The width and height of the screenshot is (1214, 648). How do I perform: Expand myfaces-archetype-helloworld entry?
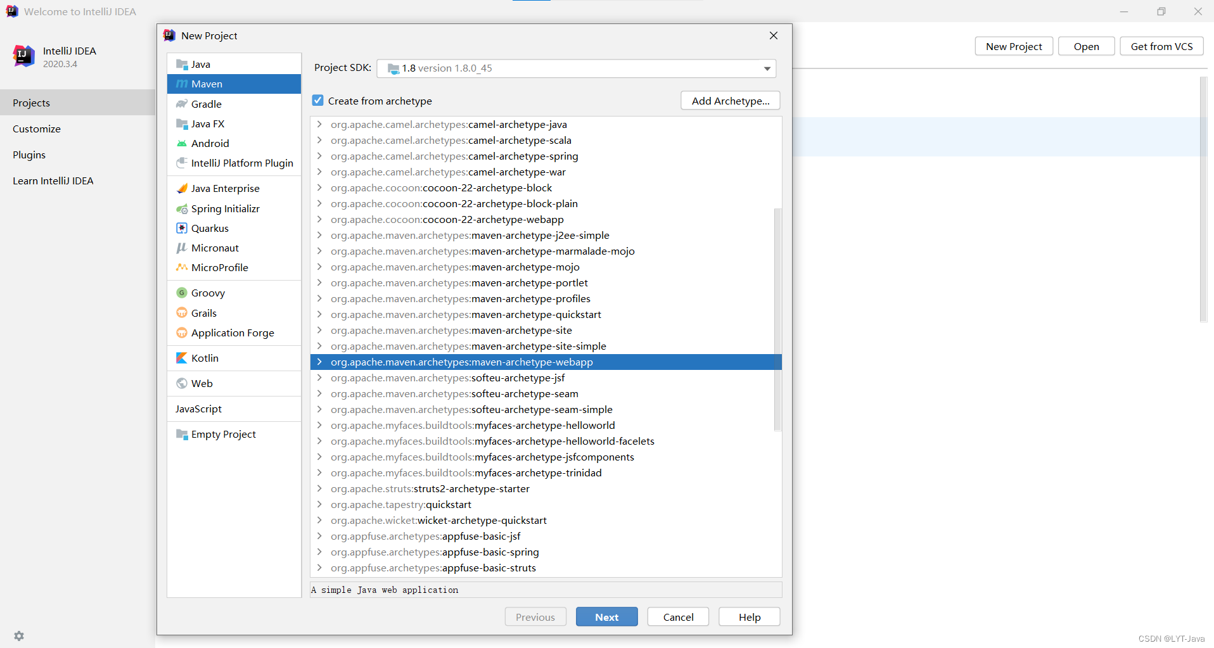click(x=320, y=426)
